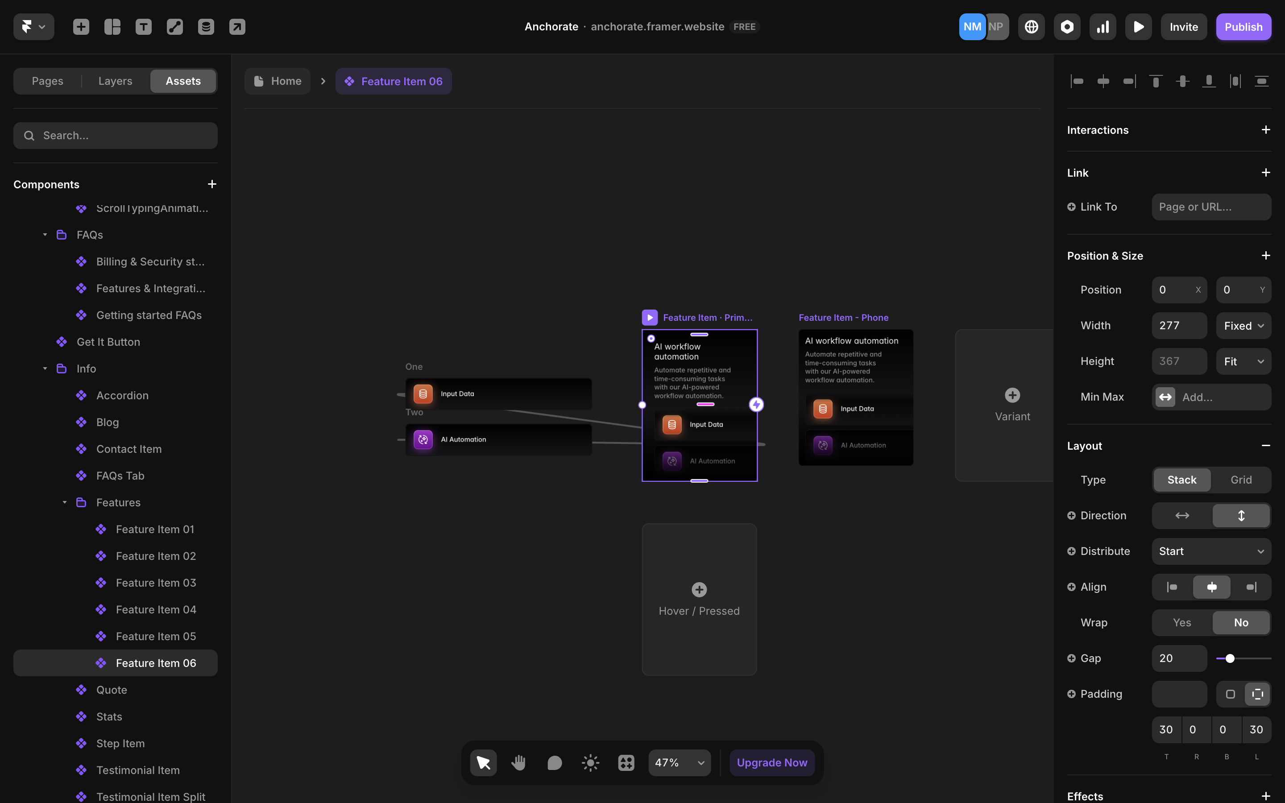
Task: Set Wrap to Yes in Layout panel
Action: pyautogui.click(x=1181, y=622)
